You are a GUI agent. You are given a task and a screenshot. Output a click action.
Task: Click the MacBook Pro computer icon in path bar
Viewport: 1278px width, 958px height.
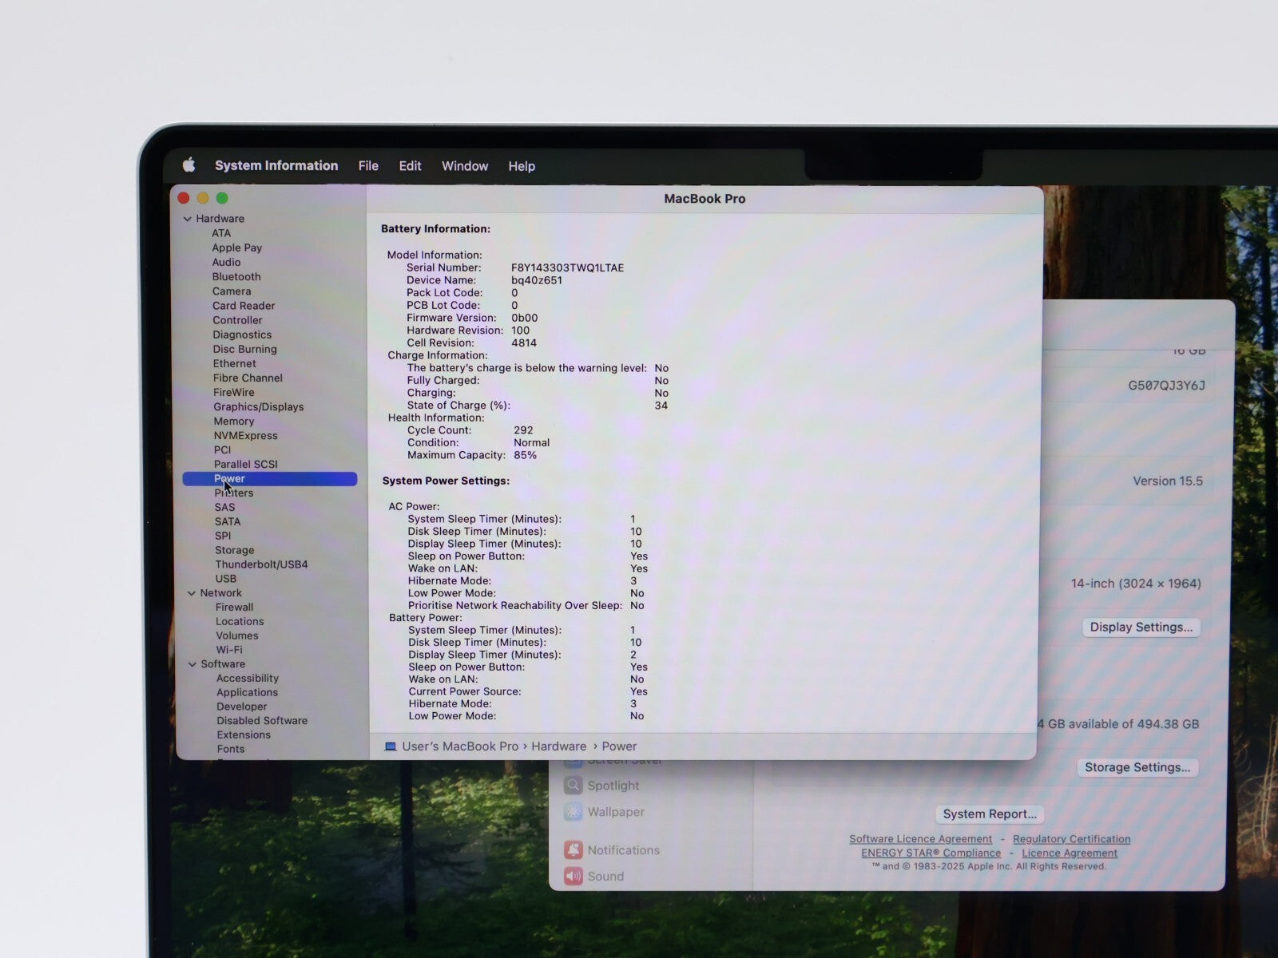click(x=391, y=747)
